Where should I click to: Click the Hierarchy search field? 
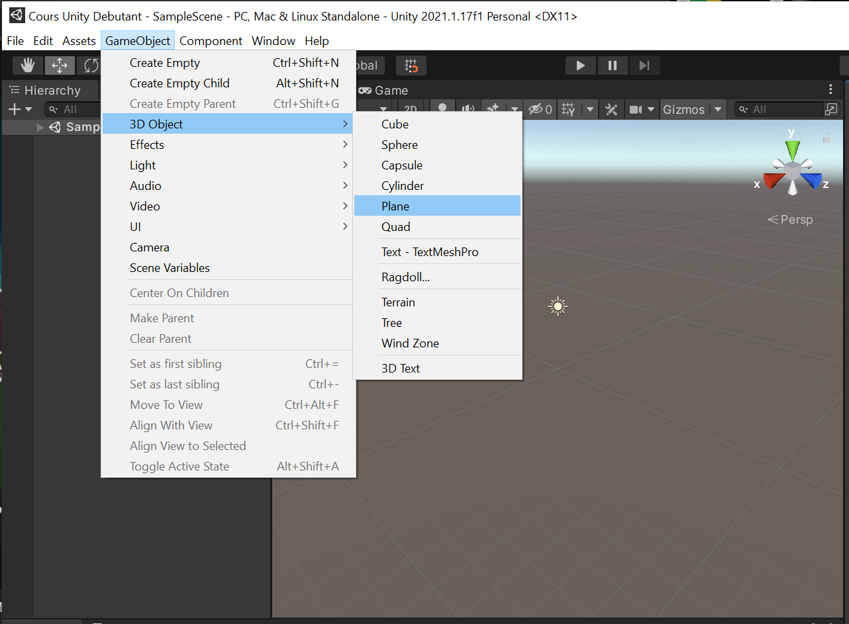click(x=73, y=109)
